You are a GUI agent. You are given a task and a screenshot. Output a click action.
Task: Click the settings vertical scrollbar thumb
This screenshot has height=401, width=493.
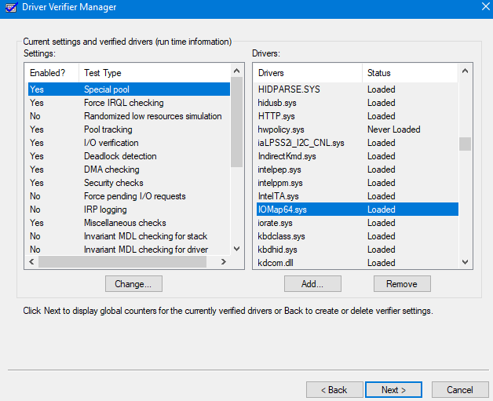(237, 122)
